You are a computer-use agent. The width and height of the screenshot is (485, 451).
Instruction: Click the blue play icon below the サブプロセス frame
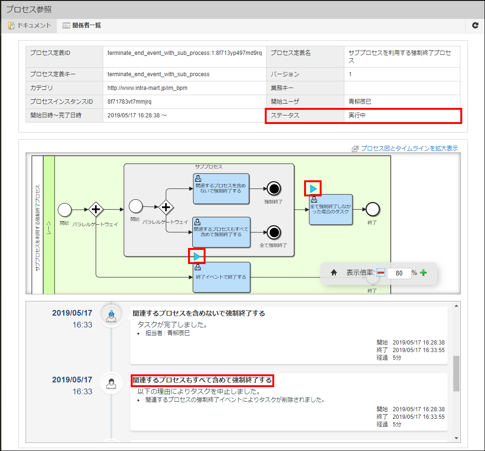197,256
